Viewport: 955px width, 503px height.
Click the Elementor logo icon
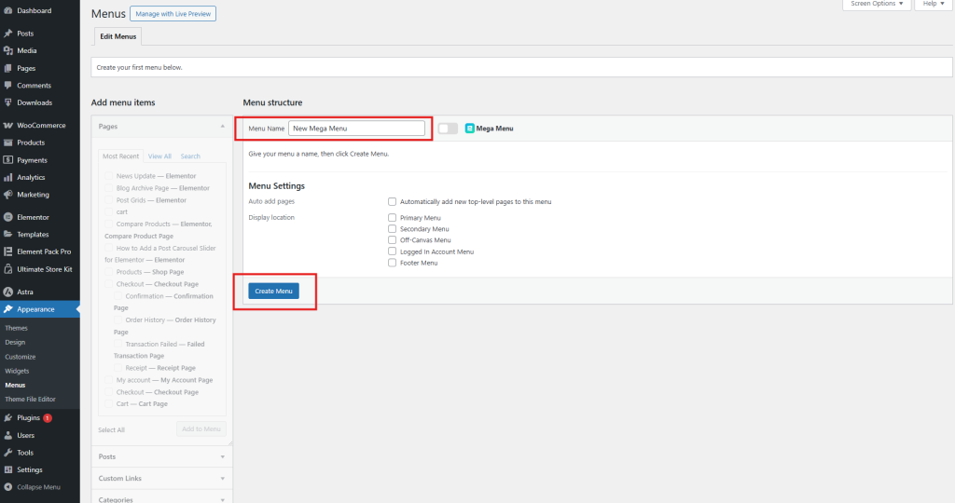pyautogui.click(x=7, y=217)
